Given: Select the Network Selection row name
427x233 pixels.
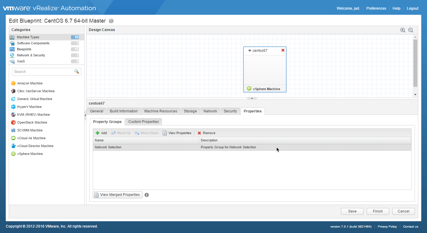Looking at the screenshot, I should pyautogui.click(x=108, y=147).
